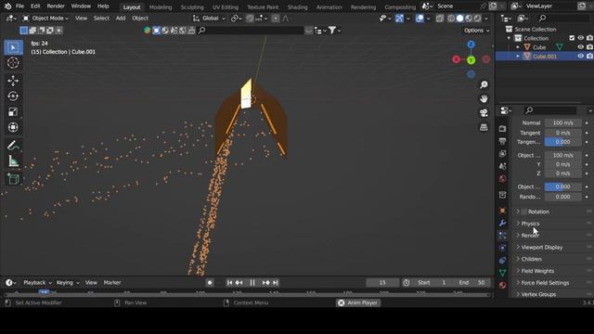594x334 pixels.
Task: Expand the Render panel
Action: pyautogui.click(x=530, y=235)
